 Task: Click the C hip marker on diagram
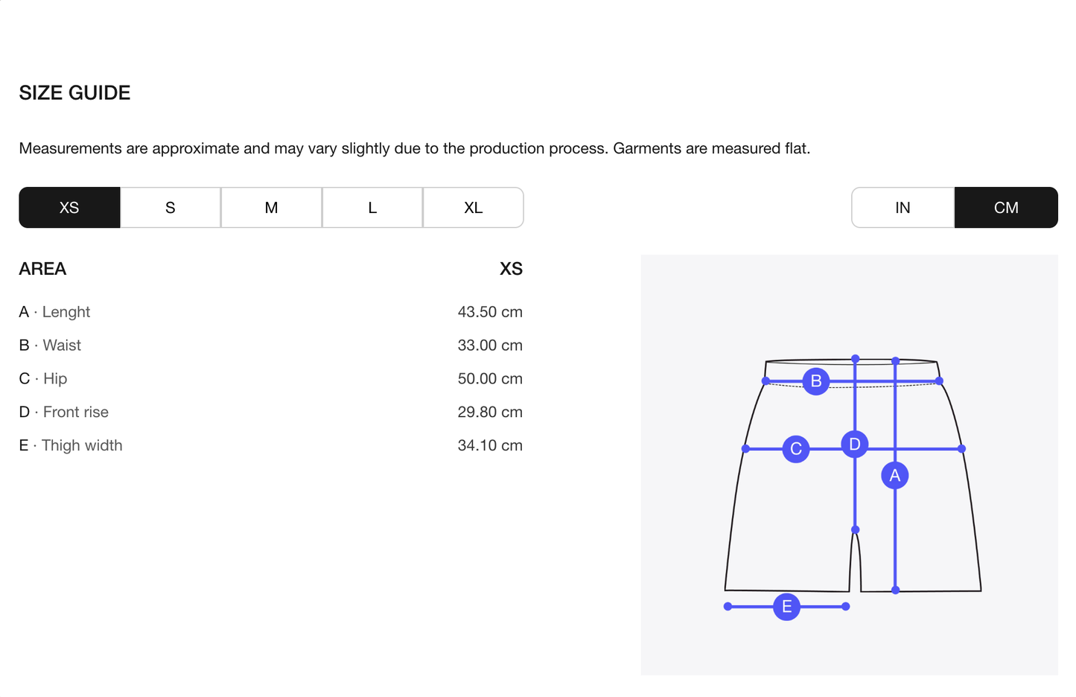[x=795, y=448]
